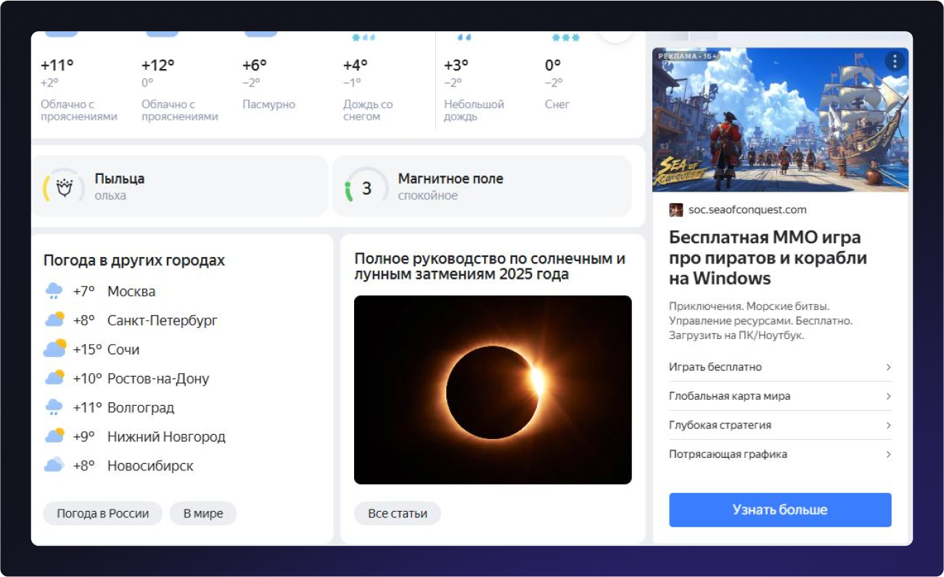This screenshot has width=944, height=577.
Task: Open the ad options three-dot menu
Action: [x=895, y=62]
